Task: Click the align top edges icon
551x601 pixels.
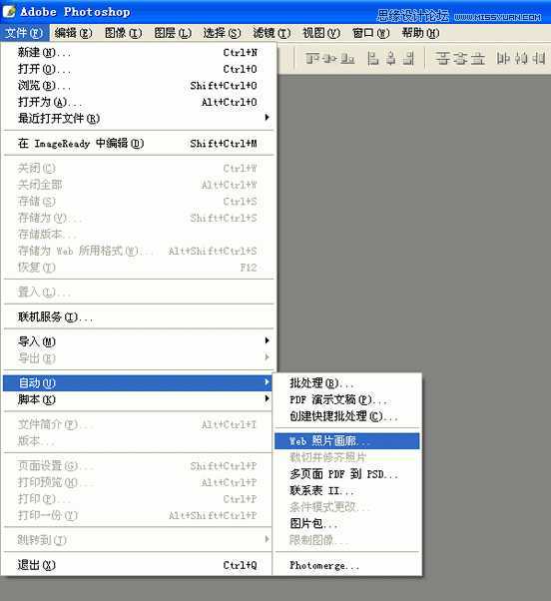Action: [x=312, y=58]
